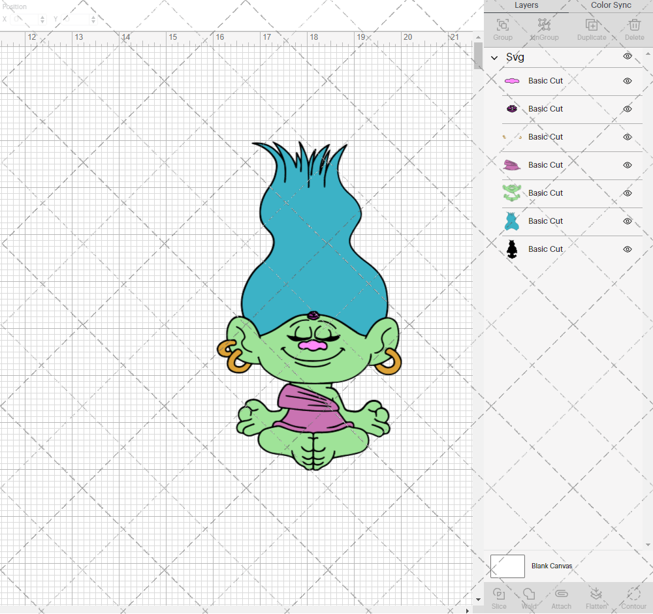Screen dimensions: 653x614
Task: Select the Weld tool icon
Action: click(529, 594)
